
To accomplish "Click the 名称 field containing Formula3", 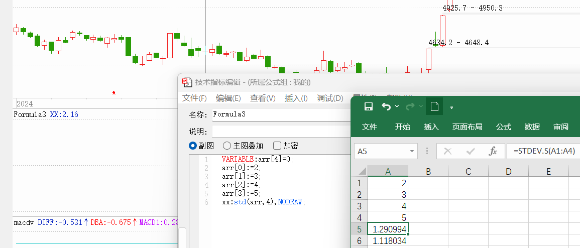I will pyautogui.click(x=281, y=114).
